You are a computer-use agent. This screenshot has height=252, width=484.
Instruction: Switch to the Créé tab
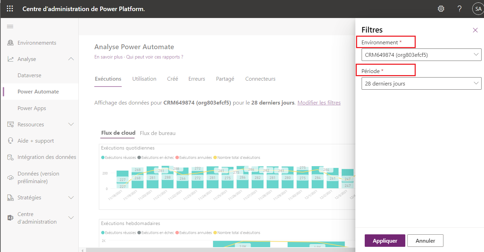[x=173, y=79]
